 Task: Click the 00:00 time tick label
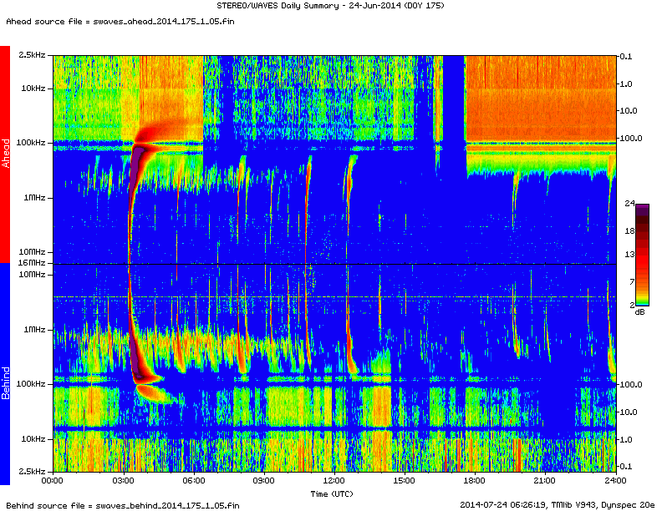tap(53, 481)
